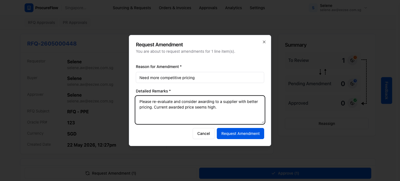
Task: Click the checkmark icon on Approve (1)
Action: (x=274, y=173)
